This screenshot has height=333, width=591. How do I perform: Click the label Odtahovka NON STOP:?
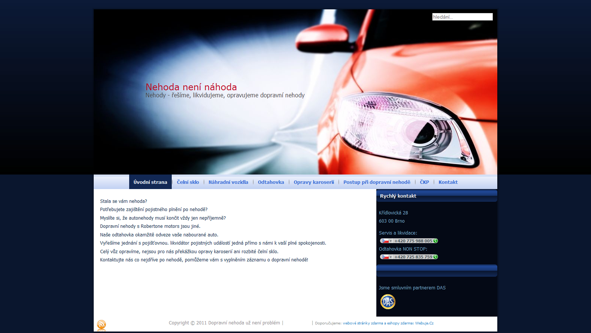tap(403, 249)
